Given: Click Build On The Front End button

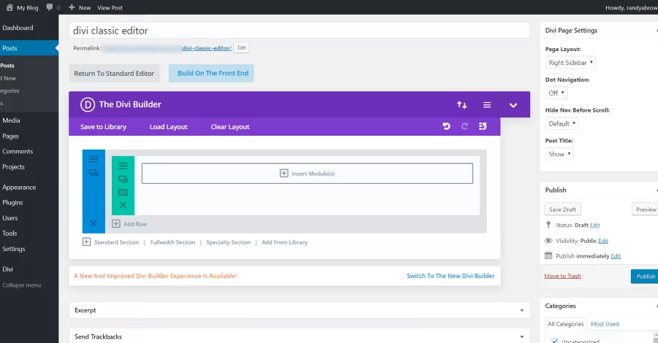Looking at the screenshot, I should pyautogui.click(x=211, y=73).
